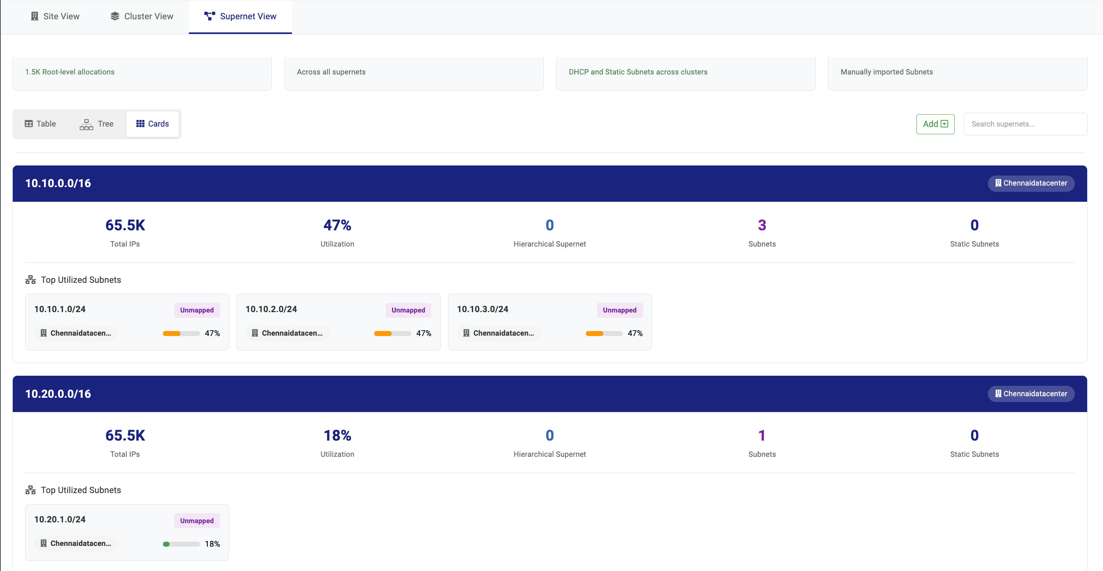Image resolution: width=1103 pixels, height=571 pixels.
Task: Focus the Search supernets field
Action: pyautogui.click(x=1025, y=124)
